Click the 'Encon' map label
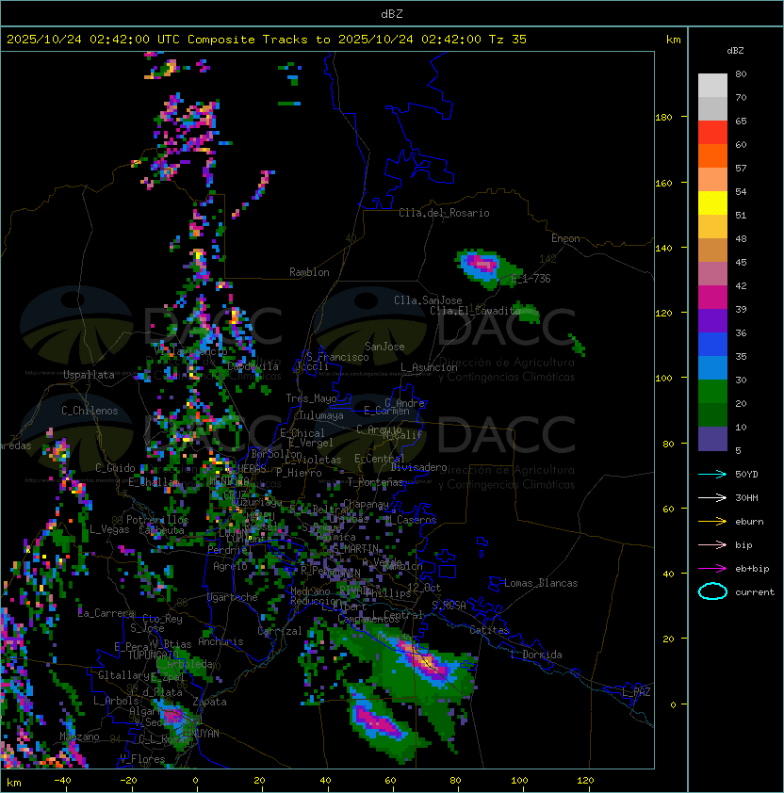The height and width of the screenshot is (793, 784). coord(565,238)
